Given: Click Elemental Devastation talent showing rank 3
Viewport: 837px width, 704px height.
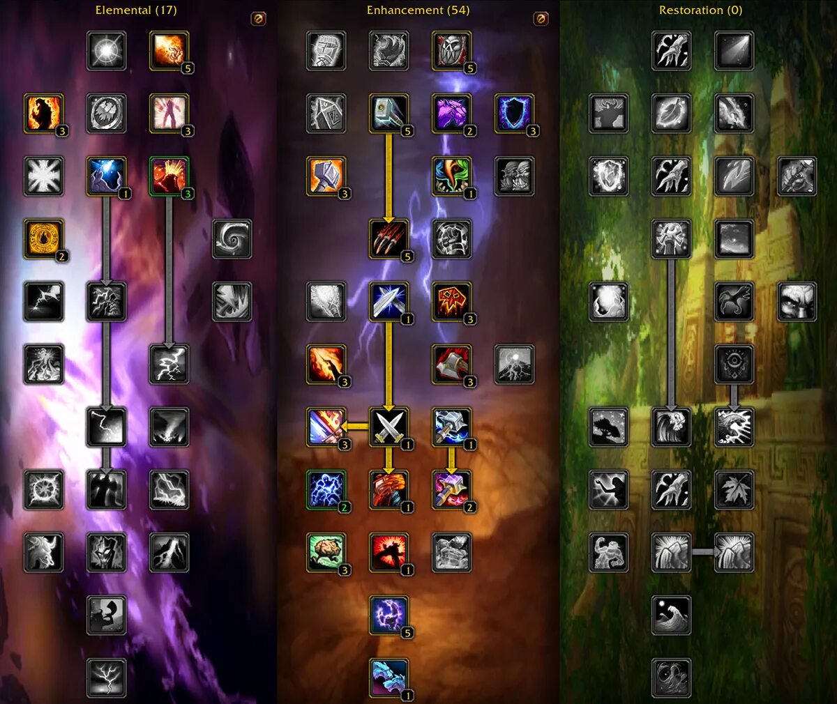Looking at the screenshot, I should 169,114.
